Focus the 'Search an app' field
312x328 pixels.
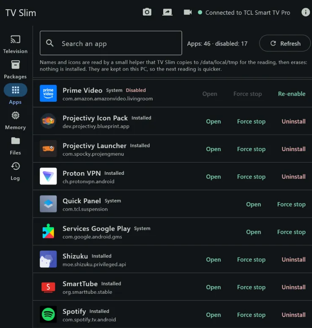111,43
